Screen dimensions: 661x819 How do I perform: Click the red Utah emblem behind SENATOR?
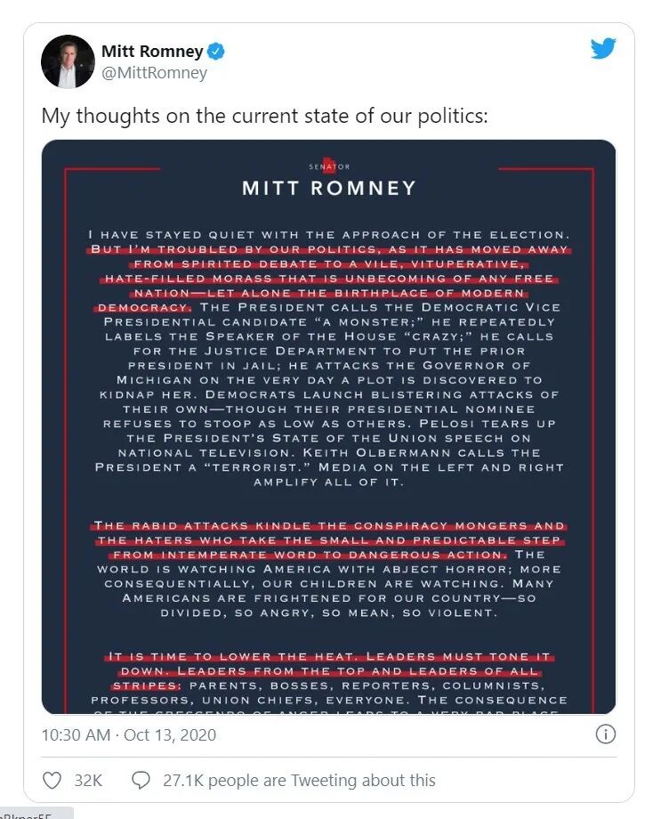click(x=329, y=165)
